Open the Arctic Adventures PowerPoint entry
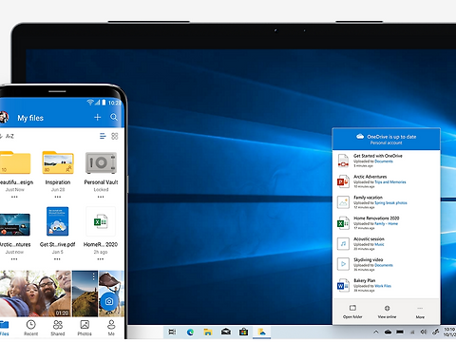This screenshot has width=456, height=342. click(x=387, y=181)
